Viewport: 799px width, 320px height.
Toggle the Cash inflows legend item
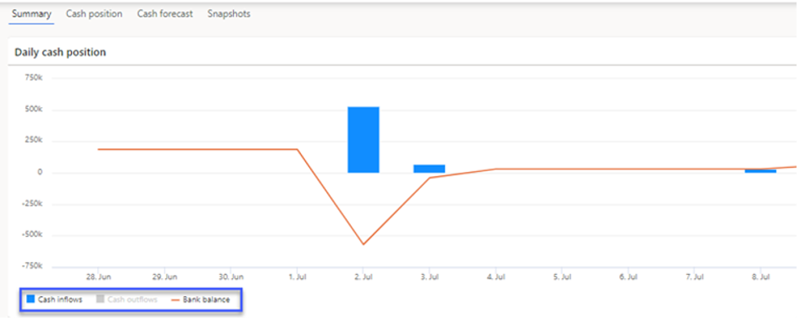pos(55,300)
